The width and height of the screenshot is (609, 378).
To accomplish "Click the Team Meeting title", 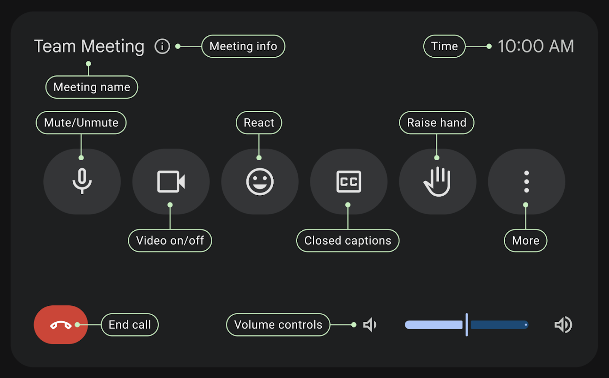I will click(89, 46).
